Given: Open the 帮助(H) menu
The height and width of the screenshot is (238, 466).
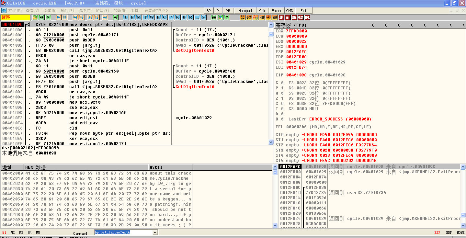Looking at the screenshot, I should coord(120,11).
